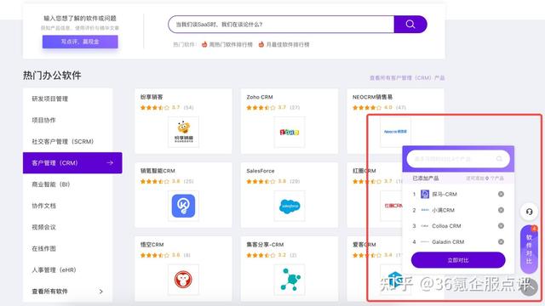Click the 探马-CRM icon in compare list
The width and height of the screenshot is (545, 306).
coord(425,194)
